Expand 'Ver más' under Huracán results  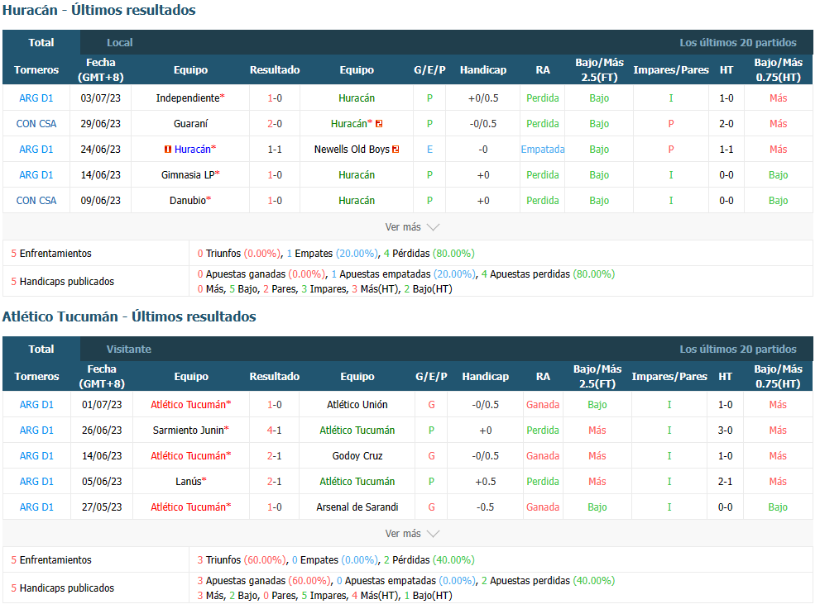pyautogui.click(x=412, y=227)
